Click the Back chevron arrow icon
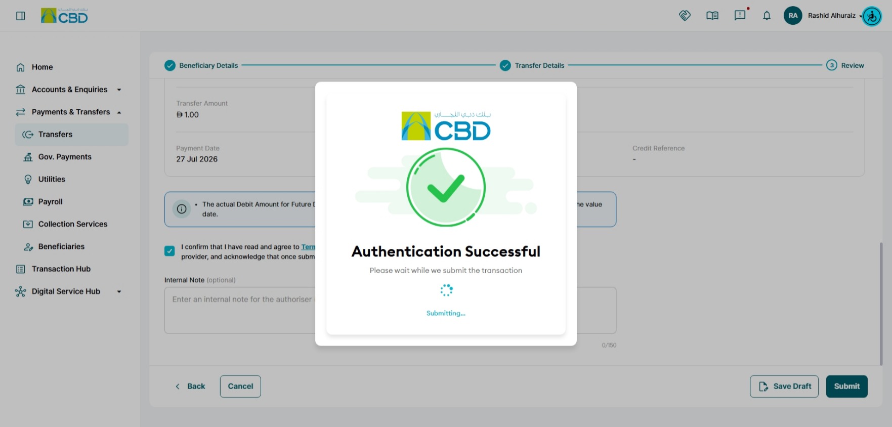This screenshot has width=892, height=427. tap(178, 387)
